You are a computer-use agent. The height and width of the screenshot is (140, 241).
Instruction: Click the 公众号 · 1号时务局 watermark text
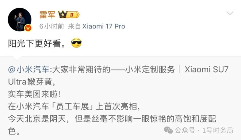[204, 130]
